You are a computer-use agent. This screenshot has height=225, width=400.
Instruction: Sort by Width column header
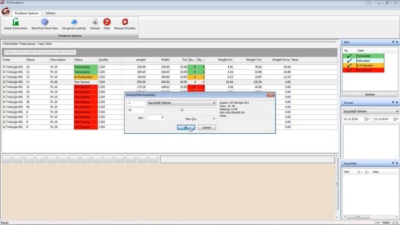pyautogui.click(x=157, y=60)
